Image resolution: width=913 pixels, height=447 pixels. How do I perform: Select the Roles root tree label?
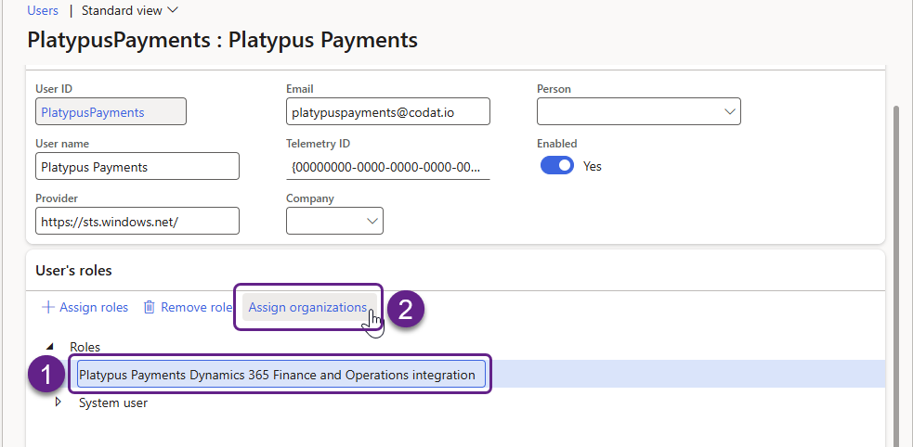point(85,347)
